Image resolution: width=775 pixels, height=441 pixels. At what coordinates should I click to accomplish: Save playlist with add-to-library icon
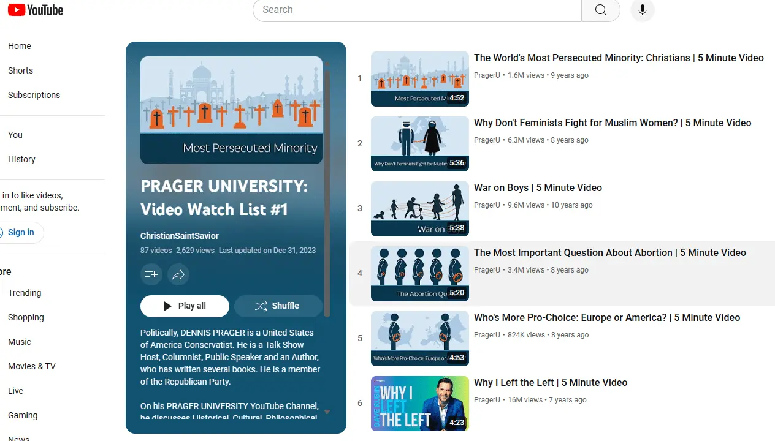pos(151,274)
